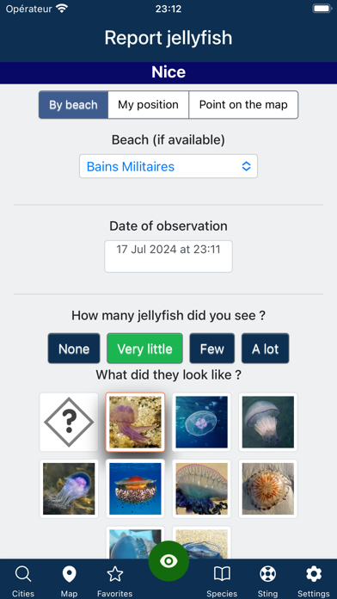This screenshot has height=599, width=337.
Task: Tap the Map pin icon
Action: (x=69, y=575)
